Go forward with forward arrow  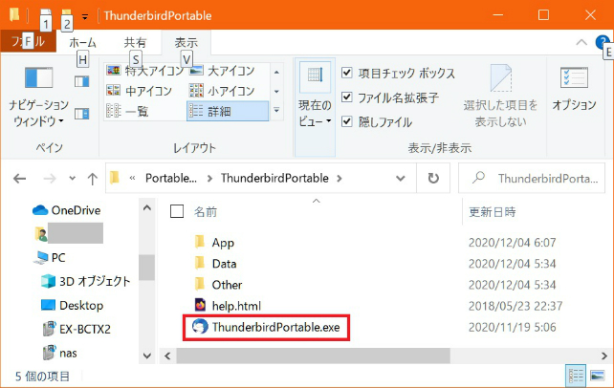click(50, 179)
